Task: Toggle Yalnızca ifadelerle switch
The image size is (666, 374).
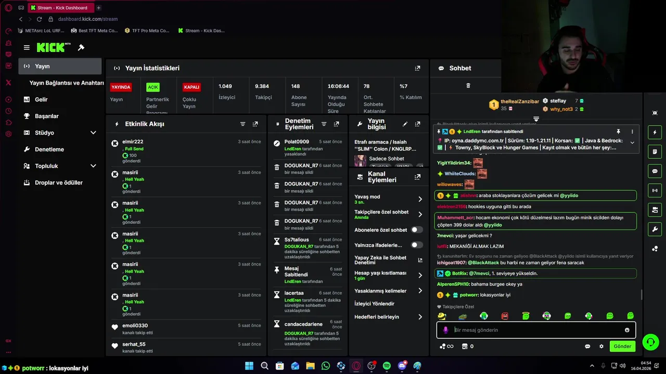Action: [x=417, y=245]
